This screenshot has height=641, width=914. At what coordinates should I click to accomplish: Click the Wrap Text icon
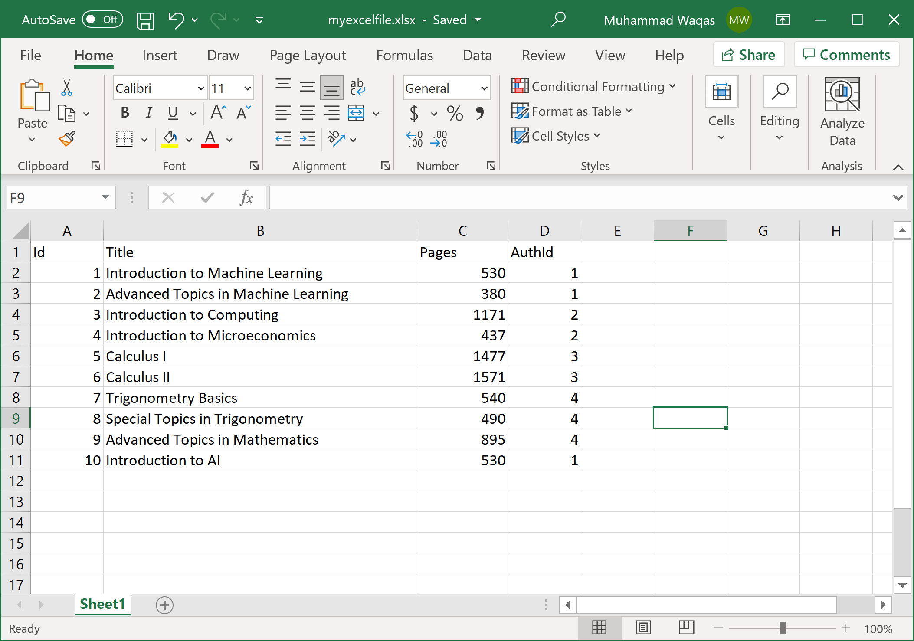pos(357,87)
